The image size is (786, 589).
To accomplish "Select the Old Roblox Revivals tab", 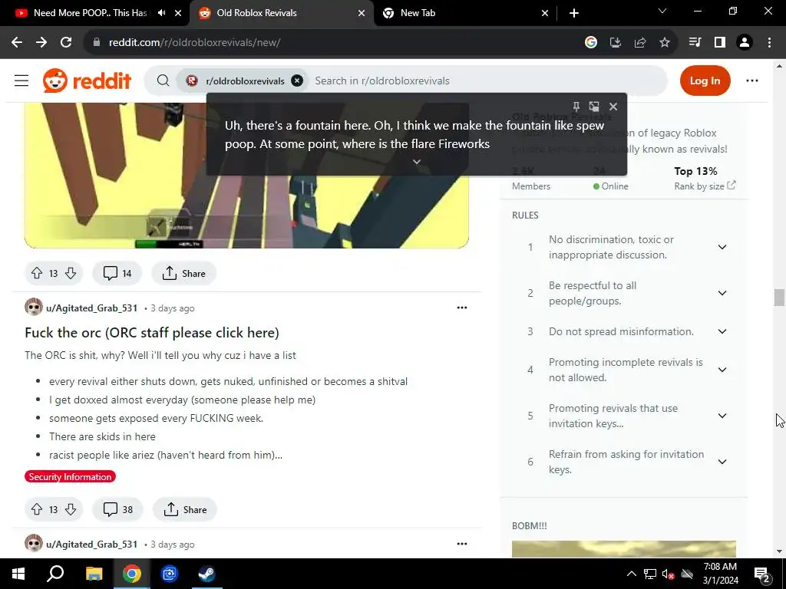I will (256, 13).
